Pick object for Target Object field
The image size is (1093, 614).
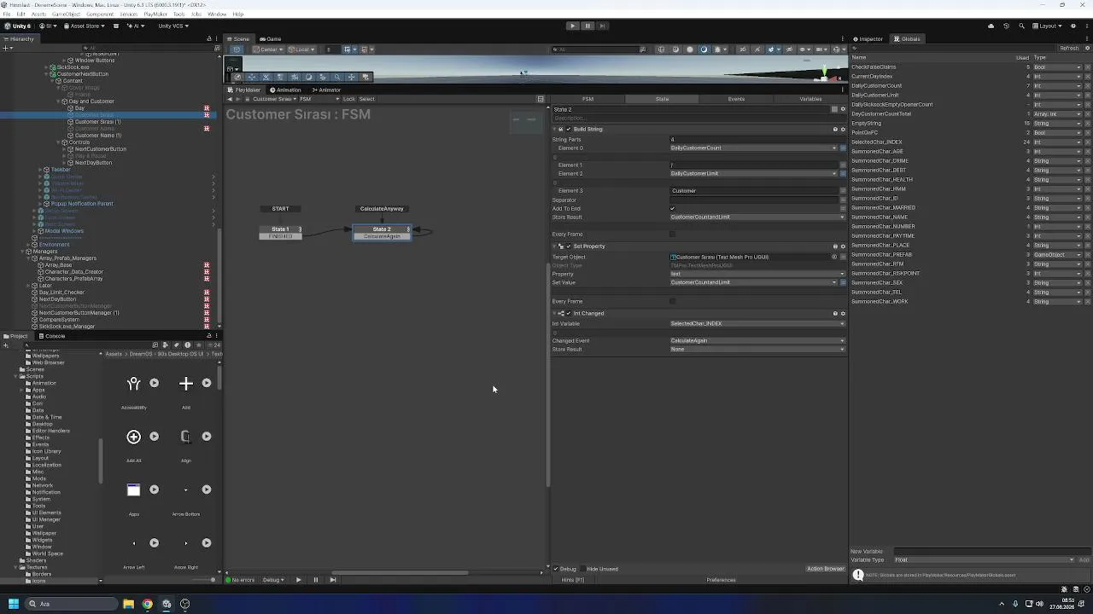pos(834,257)
